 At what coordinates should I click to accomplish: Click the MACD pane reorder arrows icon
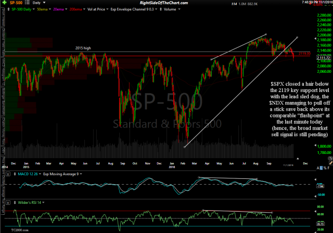pyautogui.click(x=15, y=174)
